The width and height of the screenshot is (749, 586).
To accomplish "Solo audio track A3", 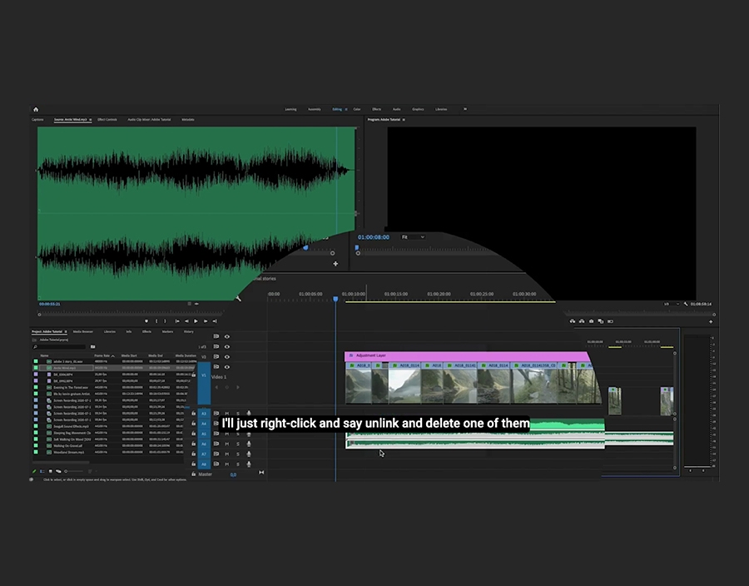I will 238,414.
